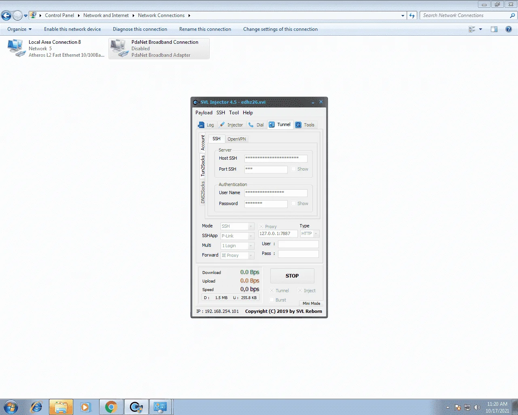Click Change settings of this connection
This screenshot has height=415, width=518.
[280, 29]
